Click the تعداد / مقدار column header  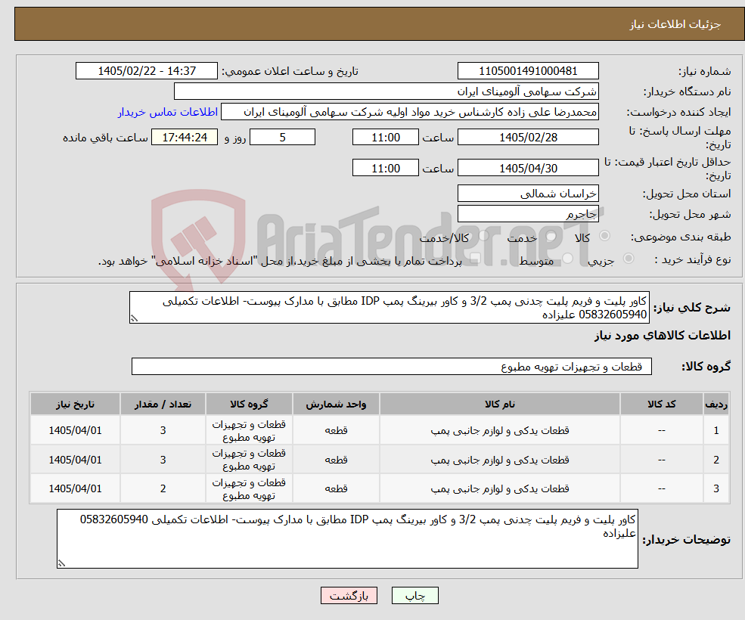coord(163,404)
